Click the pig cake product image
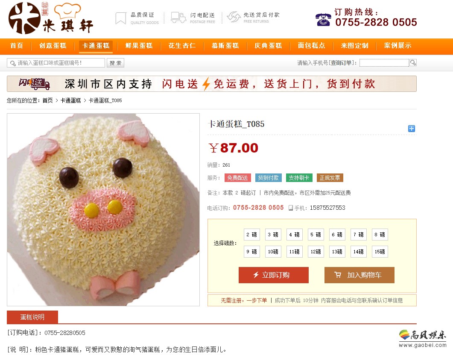The height and width of the screenshot is (355, 453). [103, 210]
